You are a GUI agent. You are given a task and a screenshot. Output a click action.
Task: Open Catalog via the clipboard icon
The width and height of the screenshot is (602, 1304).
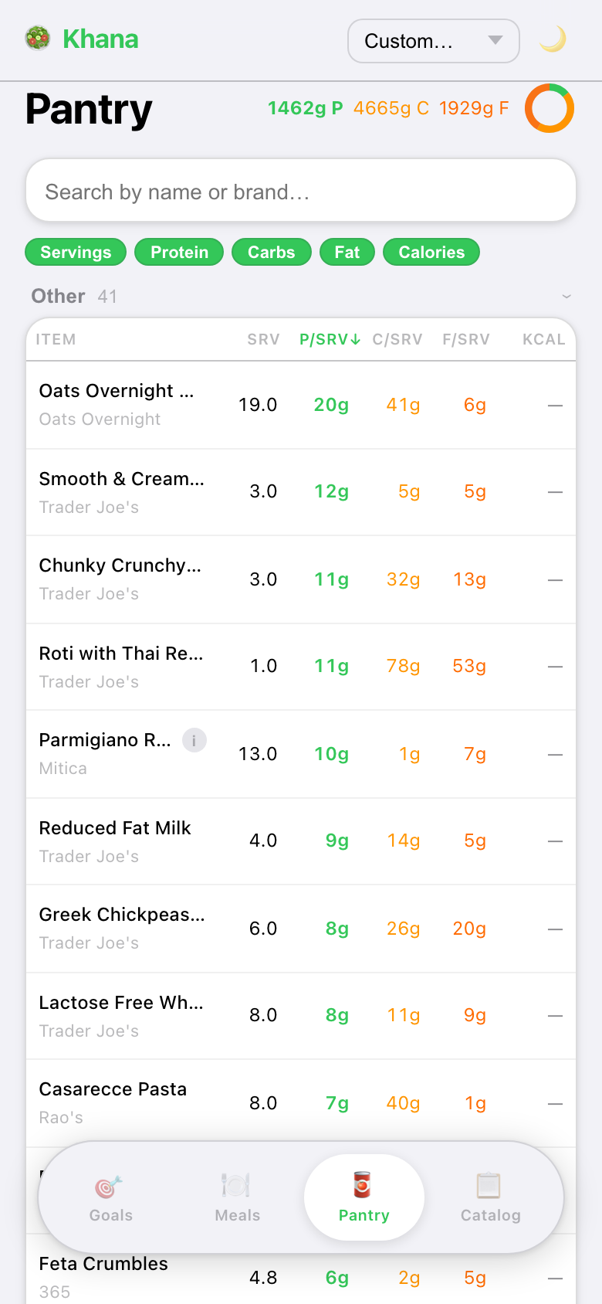pos(489,1186)
